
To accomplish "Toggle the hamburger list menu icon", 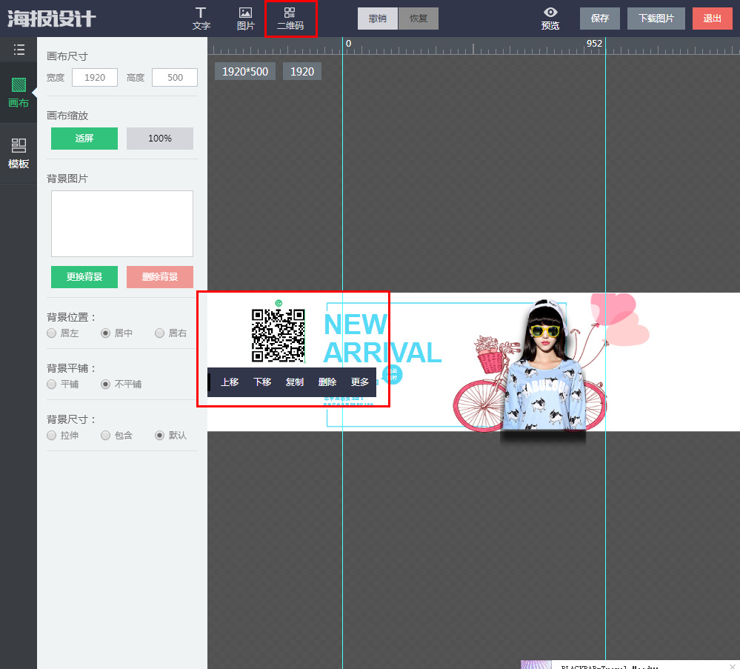I will [x=19, y=50].
